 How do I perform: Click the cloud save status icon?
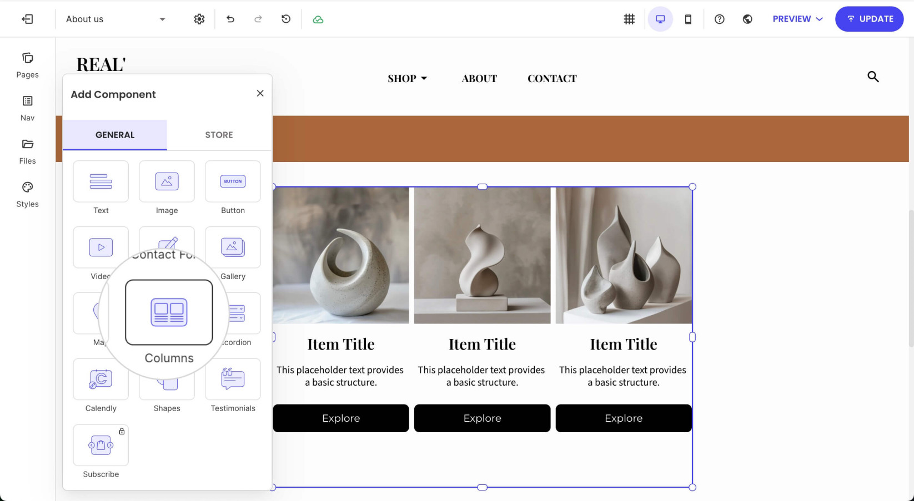[x=318, y=19]
